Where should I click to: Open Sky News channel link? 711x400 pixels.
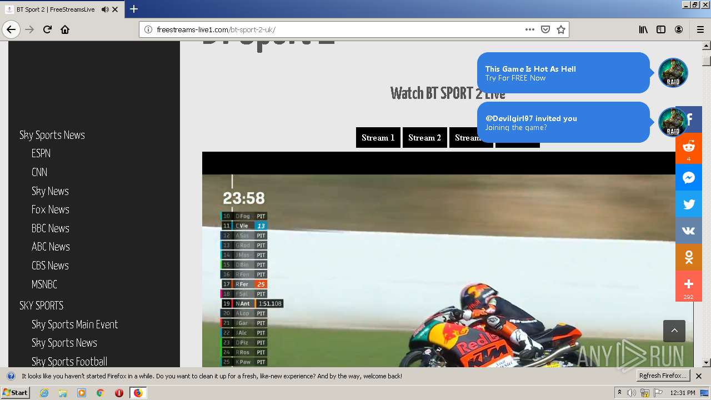tap(50, 191)
